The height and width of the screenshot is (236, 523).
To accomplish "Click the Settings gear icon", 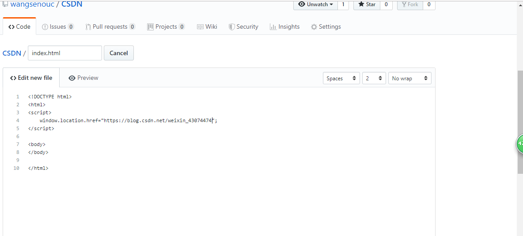I will pyautogui.click(x=314, y=27).
